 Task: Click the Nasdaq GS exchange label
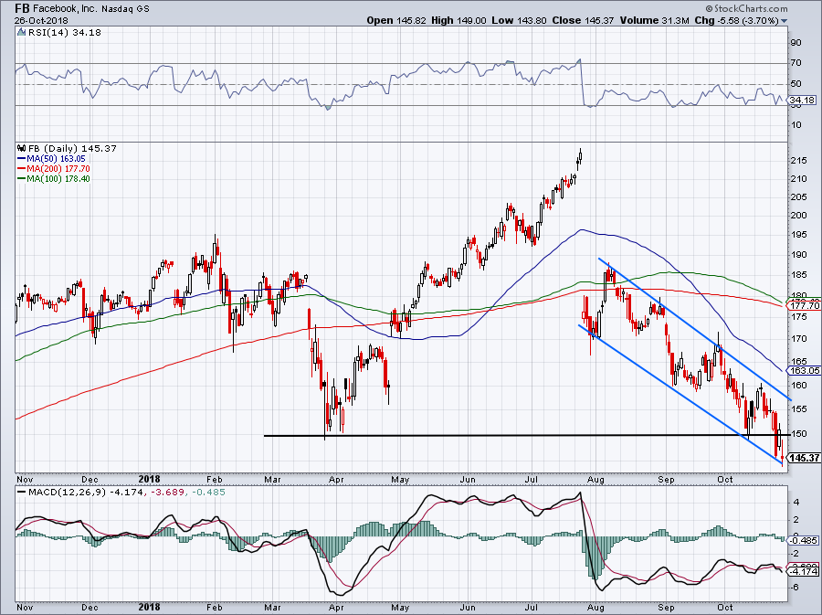click(125, 9)
